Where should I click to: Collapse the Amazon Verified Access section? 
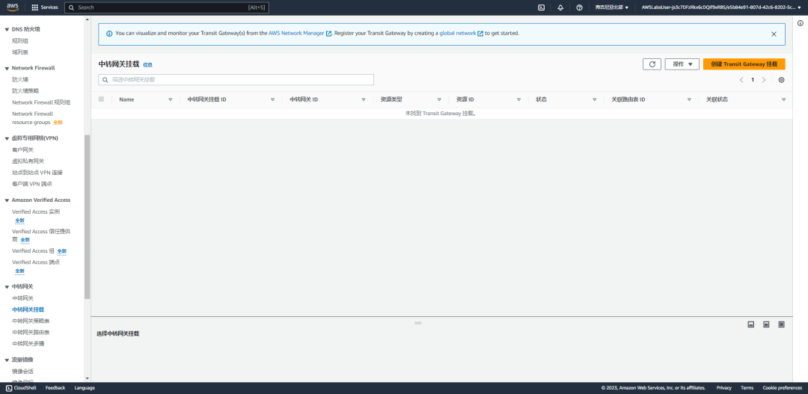pos(7,200)
